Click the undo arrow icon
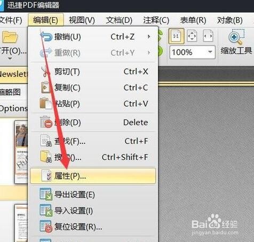Viewport: 254px width, 242px height. pyautogui.click(x=46, y=36)
